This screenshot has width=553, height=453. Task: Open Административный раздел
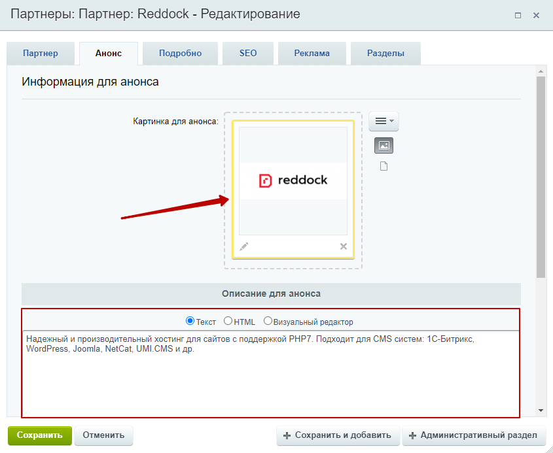tap(474, 435)
